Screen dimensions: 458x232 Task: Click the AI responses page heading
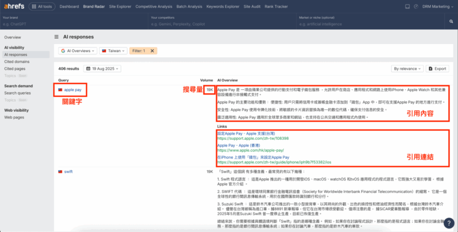tap(78, 37)
